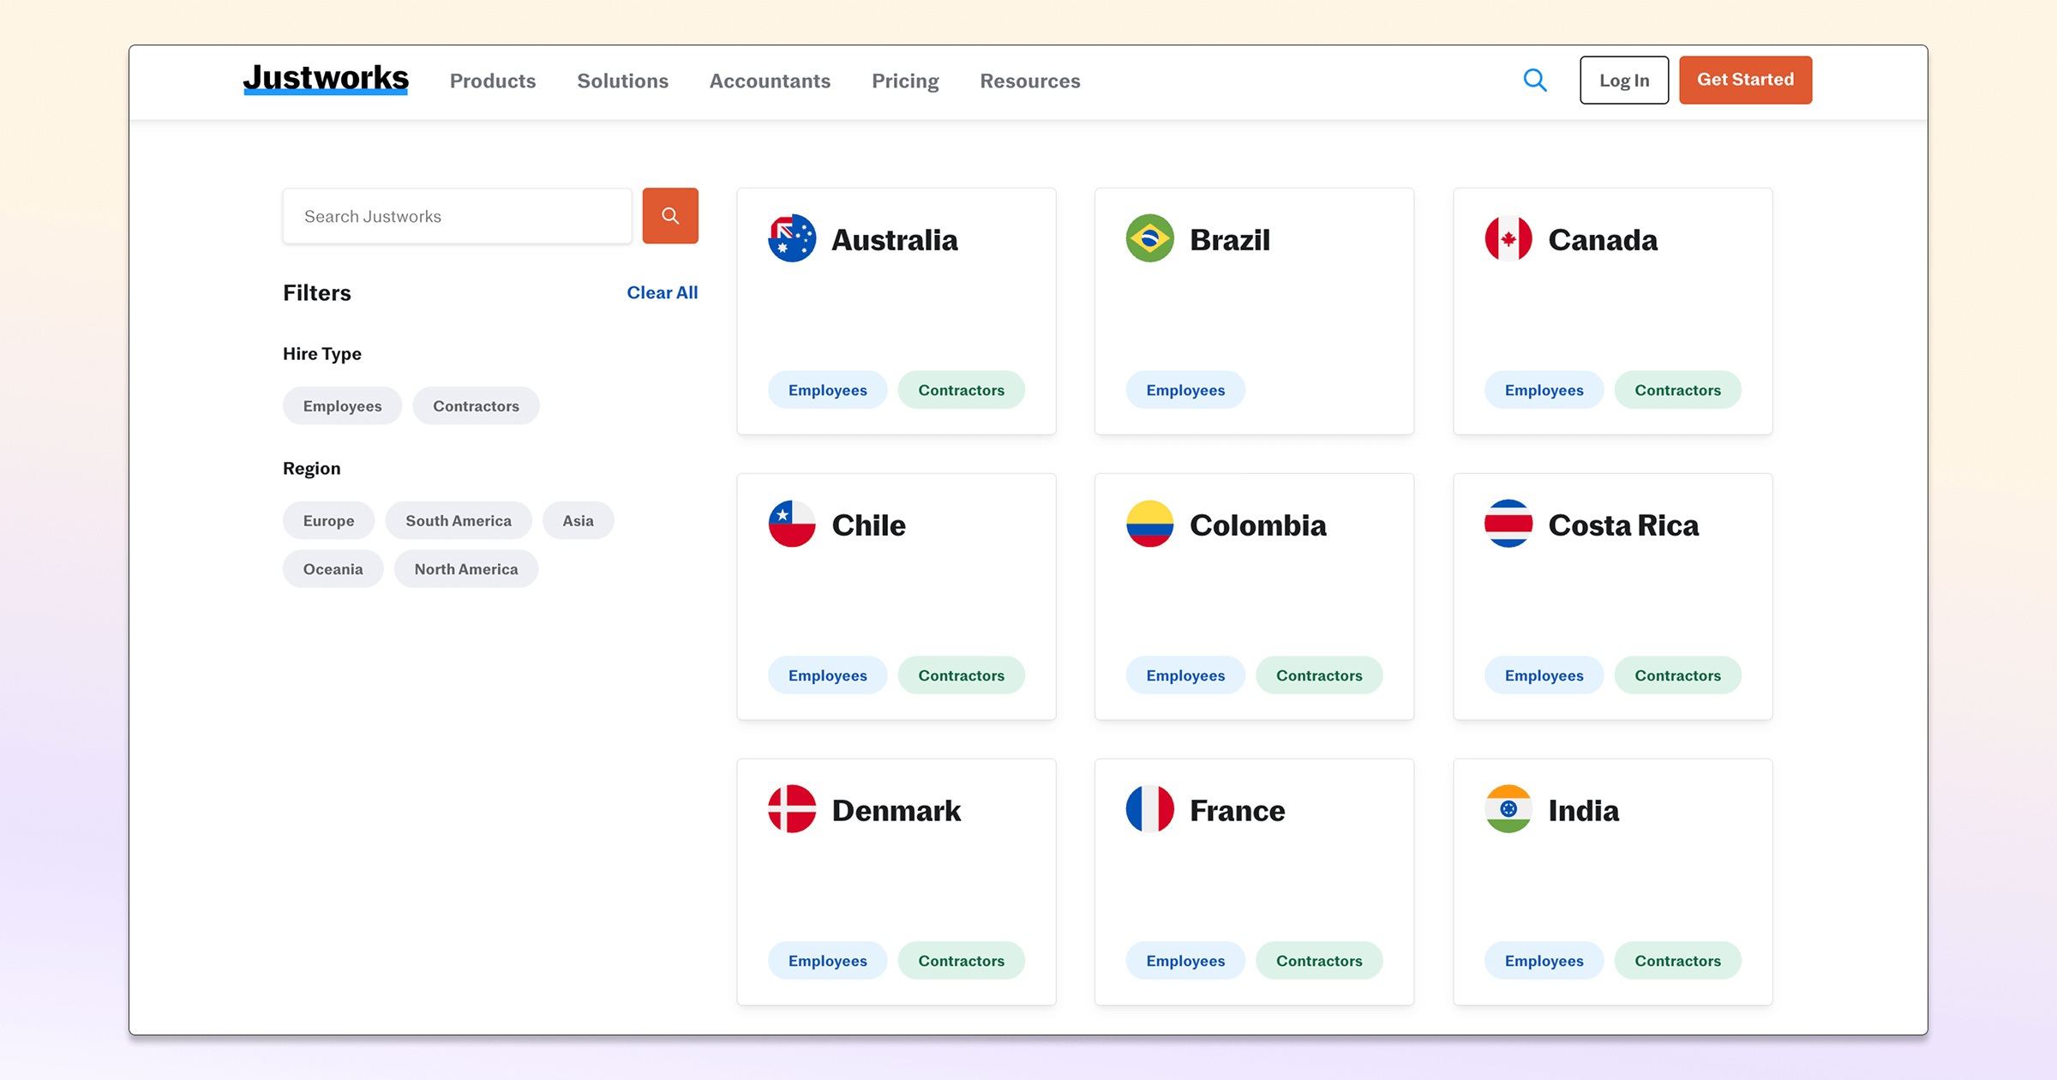Click the Brazil flag icon

coord(1149,238)
